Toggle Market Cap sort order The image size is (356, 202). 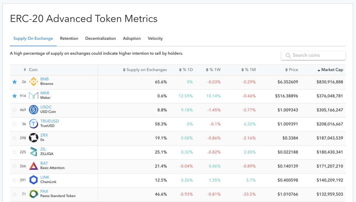(x=331, y=70)
